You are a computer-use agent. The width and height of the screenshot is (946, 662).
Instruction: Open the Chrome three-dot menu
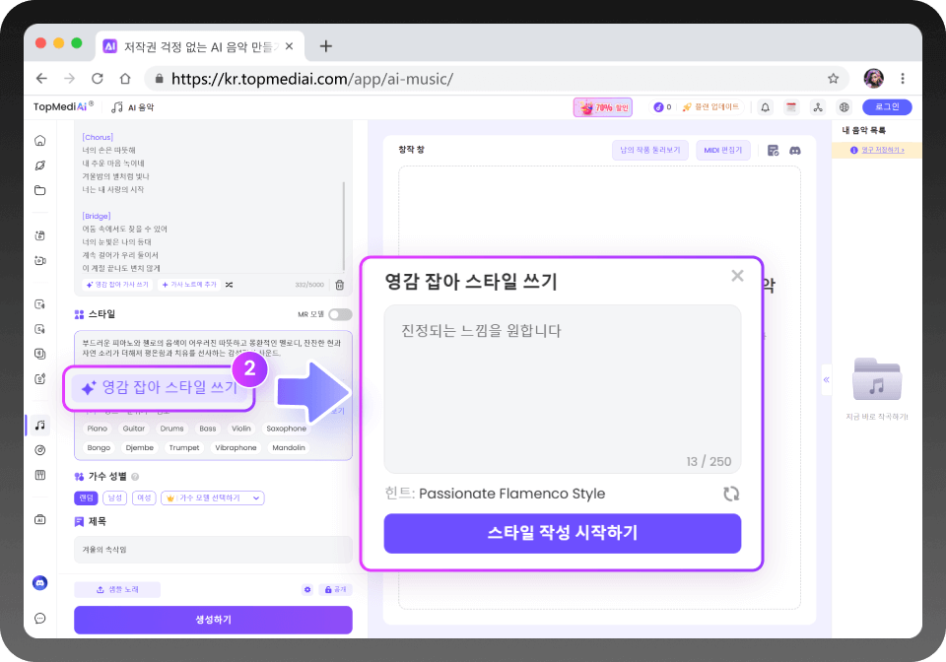pyautogui.click(x=904, y=78)
